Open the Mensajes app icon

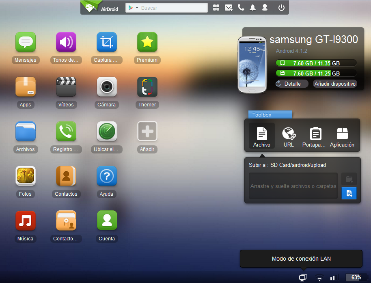click(x=26, y=42)
